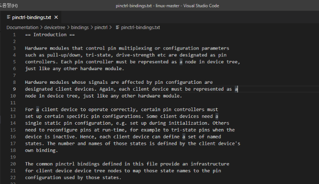The height and width of the screenshot is (184, 319).
Task: Click the file icon on the pinctrl-bindings.txt tab
Action: [9, 17]
